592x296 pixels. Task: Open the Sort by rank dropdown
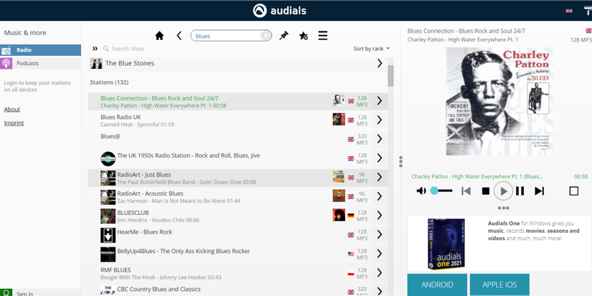[x=371, y=49]
